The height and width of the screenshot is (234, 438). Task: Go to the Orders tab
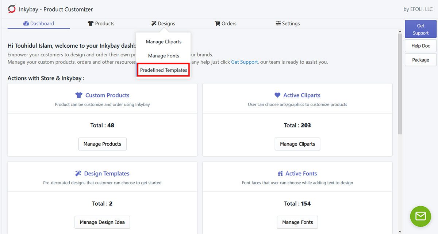point(226,24)
